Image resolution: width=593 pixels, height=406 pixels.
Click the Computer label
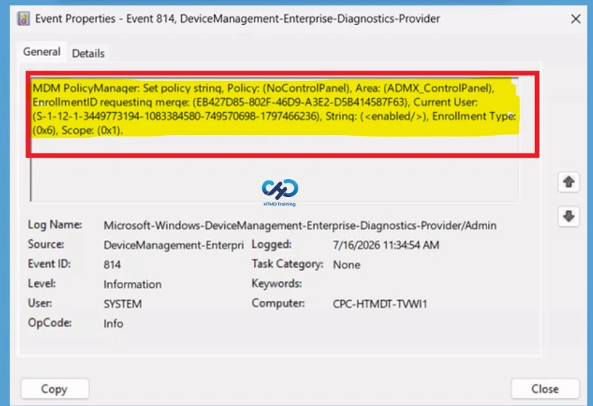click(x=278, y=303)
